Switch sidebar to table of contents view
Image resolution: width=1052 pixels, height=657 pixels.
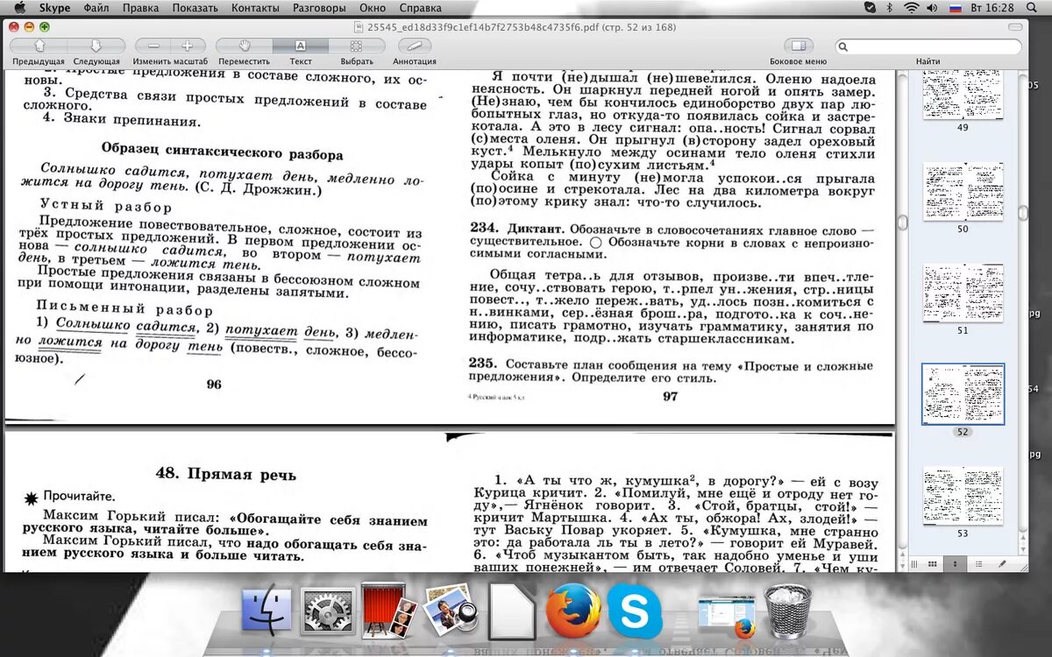[x=979, y=563]
